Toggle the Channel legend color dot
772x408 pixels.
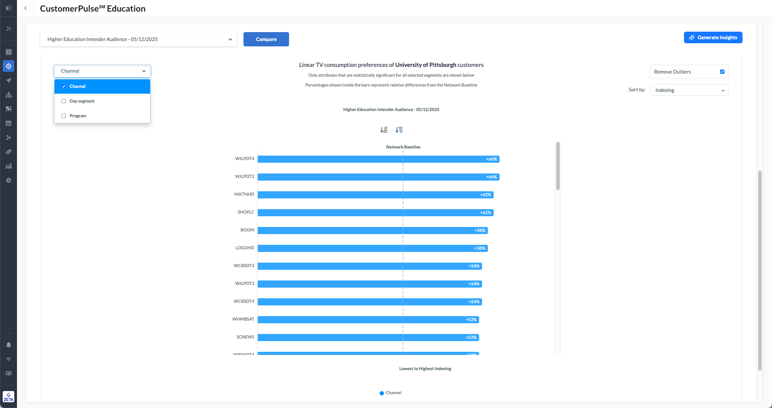coord(382,393)
